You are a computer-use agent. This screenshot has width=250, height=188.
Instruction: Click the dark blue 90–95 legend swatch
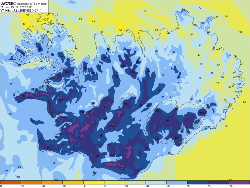coord(198,182)
